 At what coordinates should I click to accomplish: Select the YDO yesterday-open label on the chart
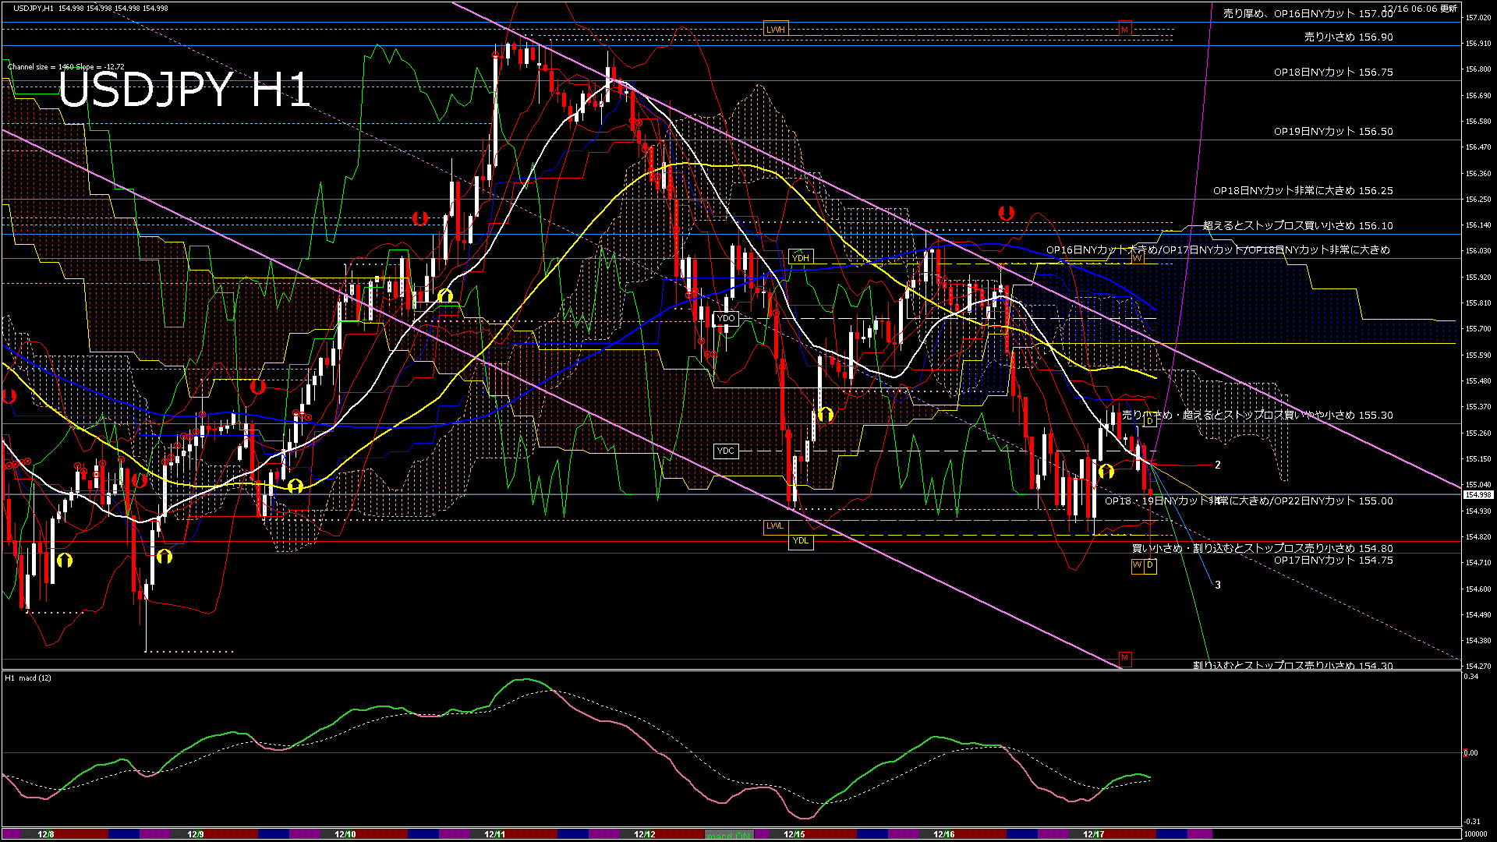(x=727, y=318)
